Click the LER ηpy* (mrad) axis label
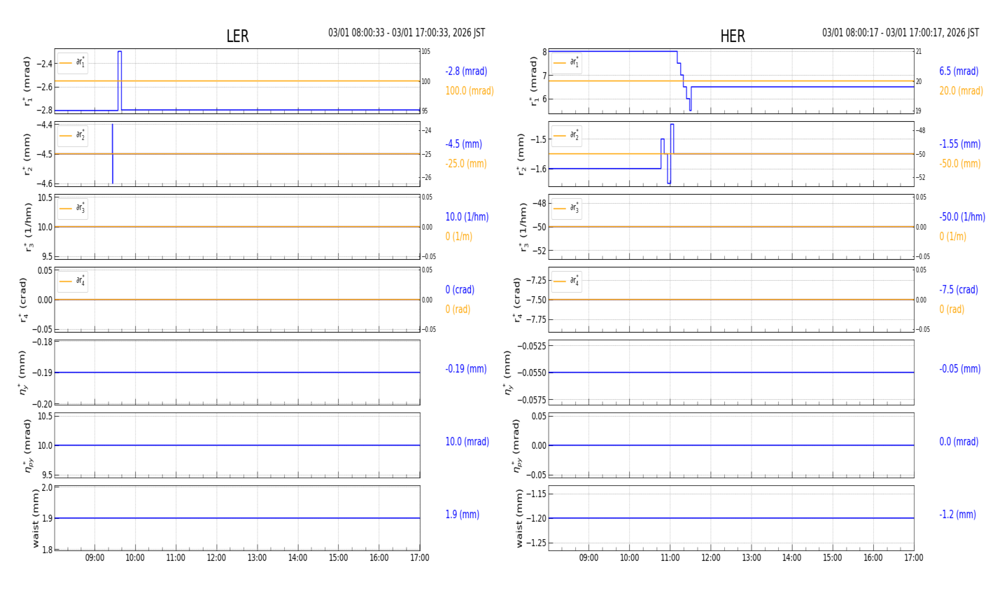 (27, 445)
